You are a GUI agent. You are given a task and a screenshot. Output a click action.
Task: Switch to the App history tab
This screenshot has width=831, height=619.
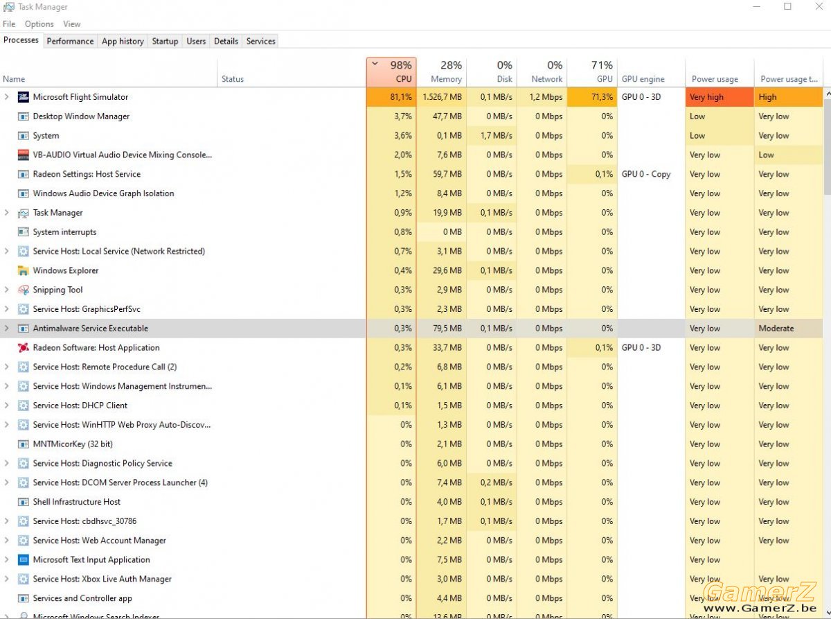tap(123, 41)
